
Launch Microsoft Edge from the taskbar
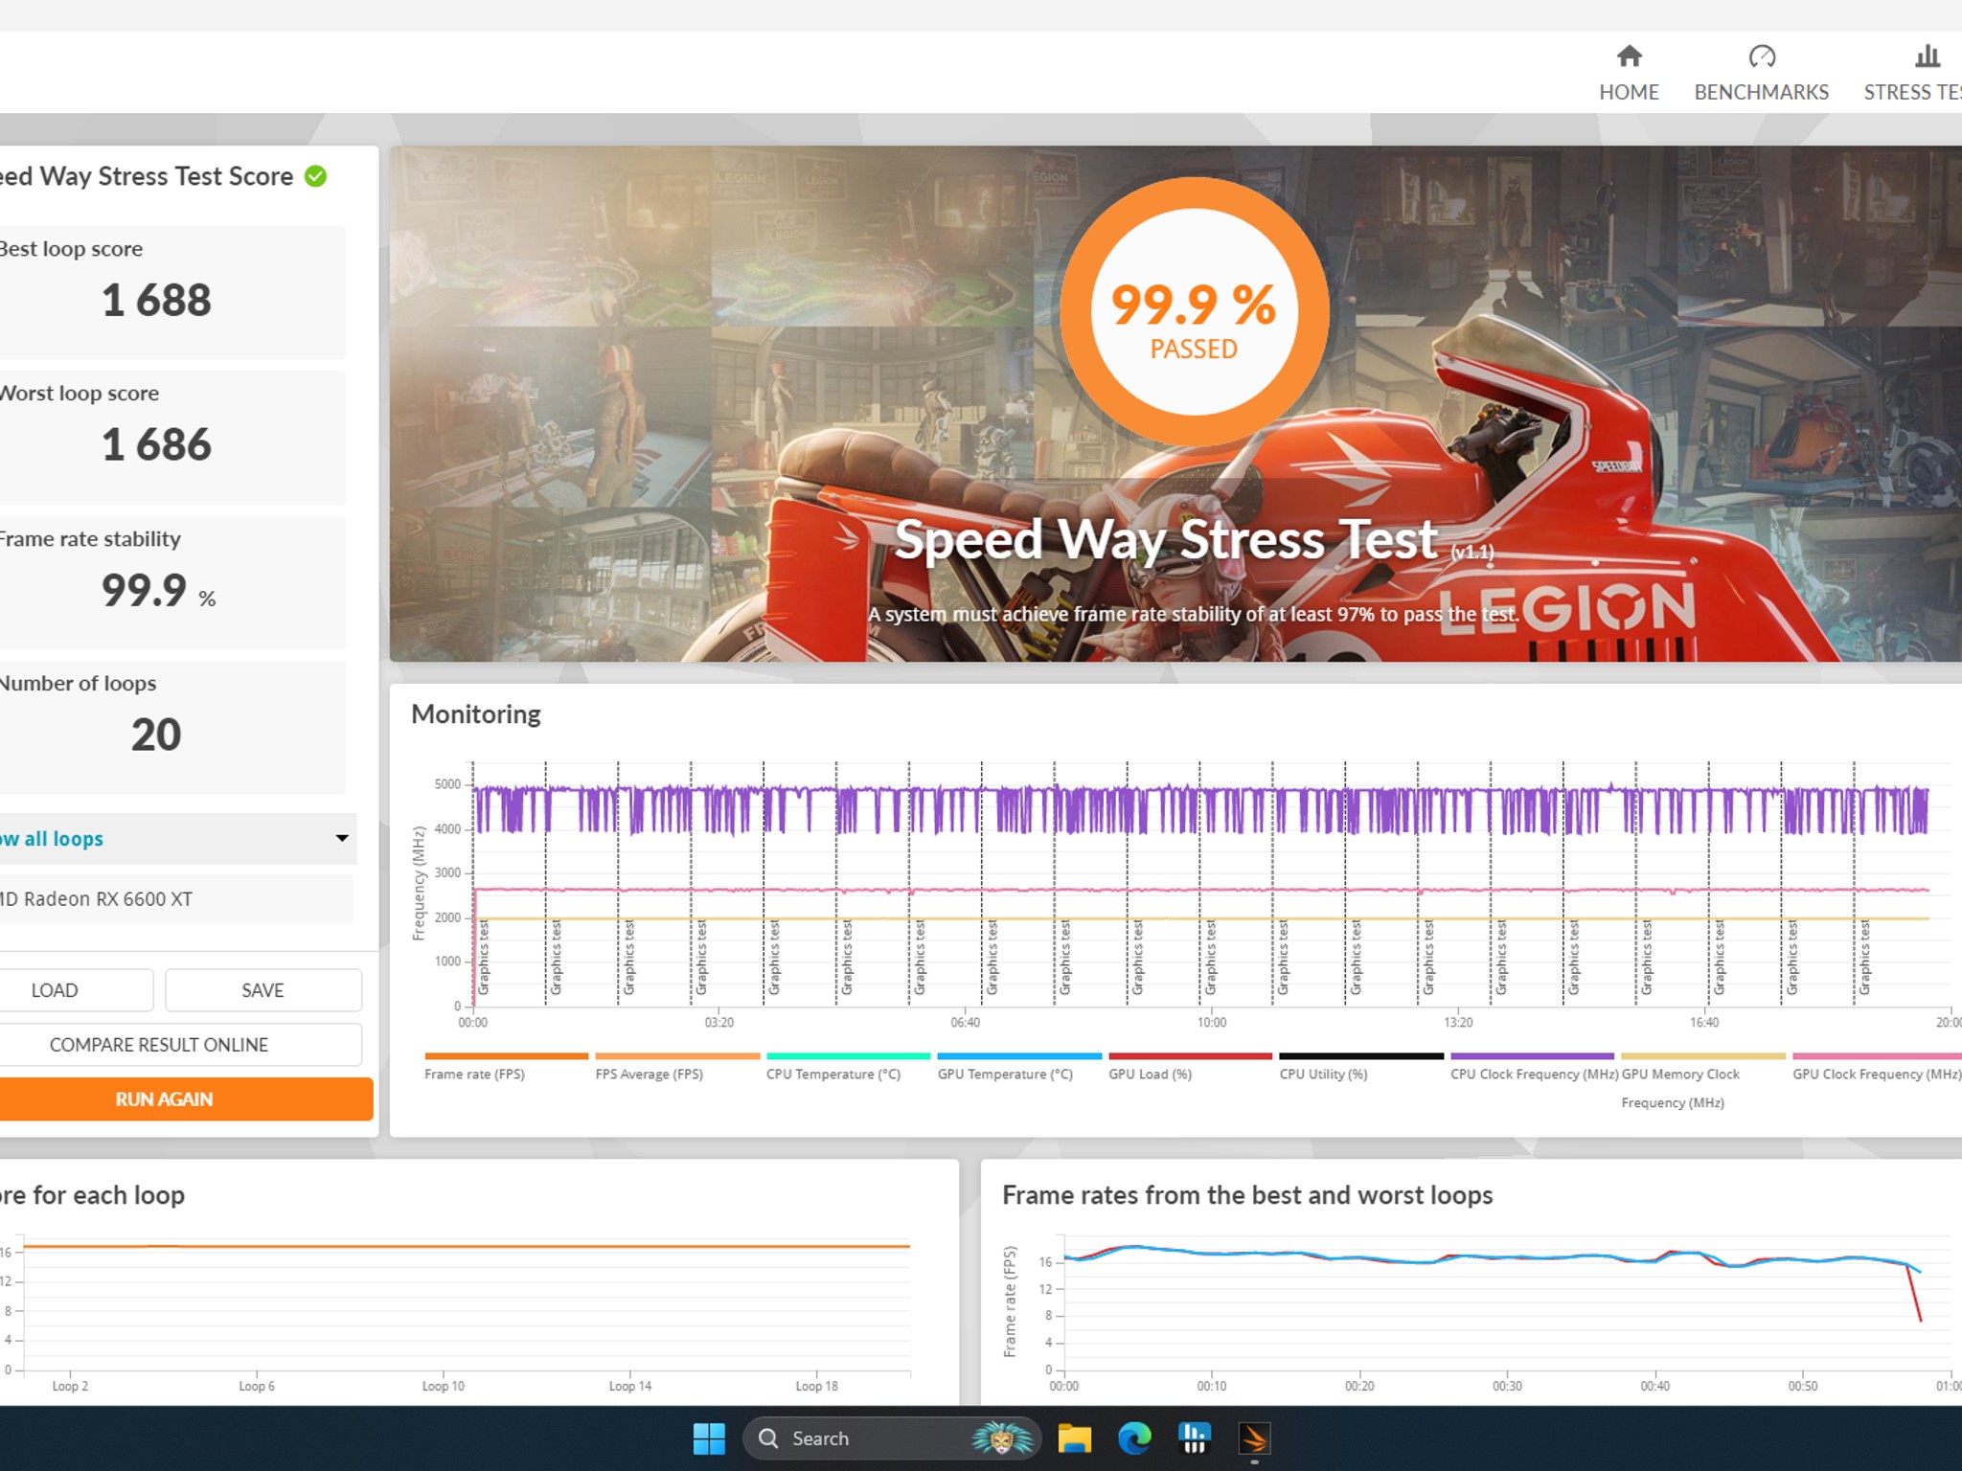(x=1134, y=1438)
